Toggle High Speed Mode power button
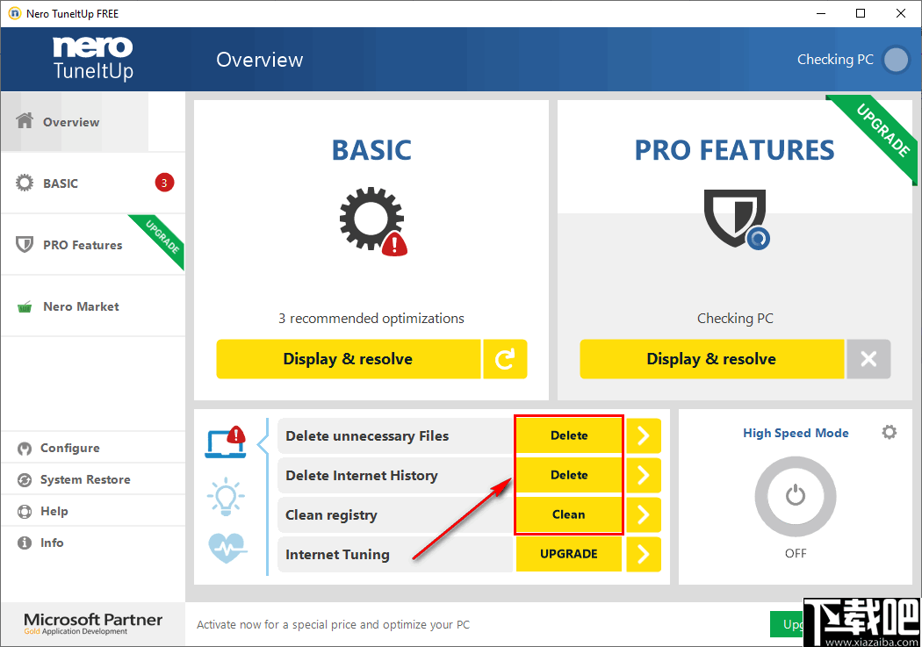This screenshot has width=922, height=647. tap(796, 496)
